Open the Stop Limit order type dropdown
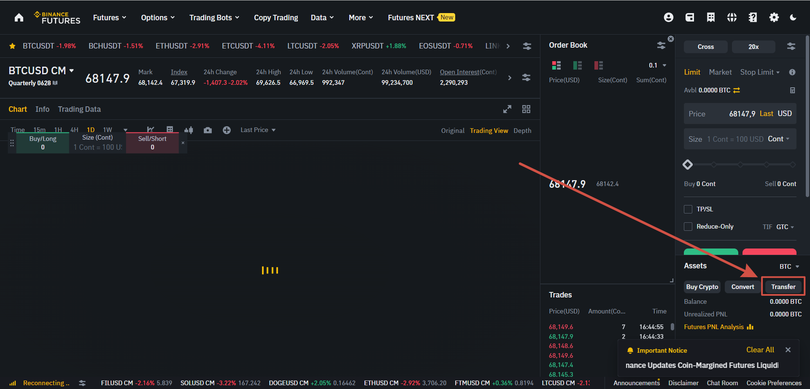Viewport: 810px width, 389px height. point(760,72)
